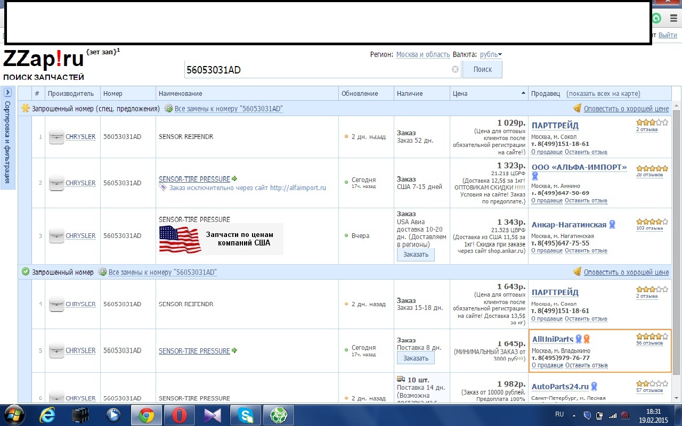
Task: Click the truck icon beside '10 шт.'
Action: [401, 379]
